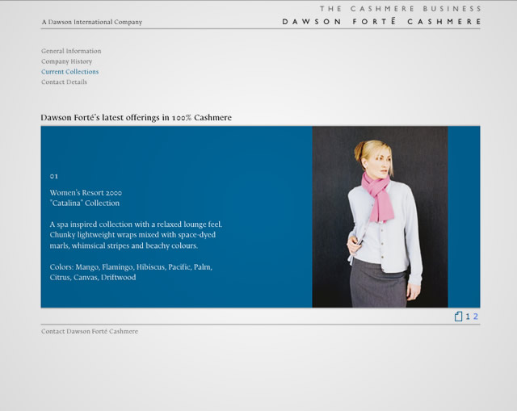This screenshot has height=411, width=517.
Task: Open the General Information page
Action: tap(71, 51)
